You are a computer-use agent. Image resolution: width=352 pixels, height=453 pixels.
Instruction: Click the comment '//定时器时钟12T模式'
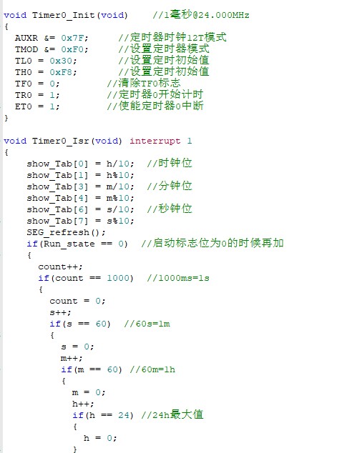coord(172,37)
